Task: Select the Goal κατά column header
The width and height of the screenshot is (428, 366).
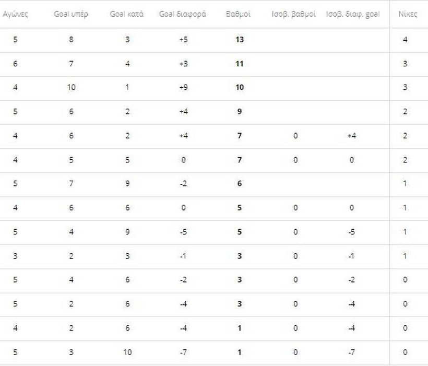Action: (127, 14)
